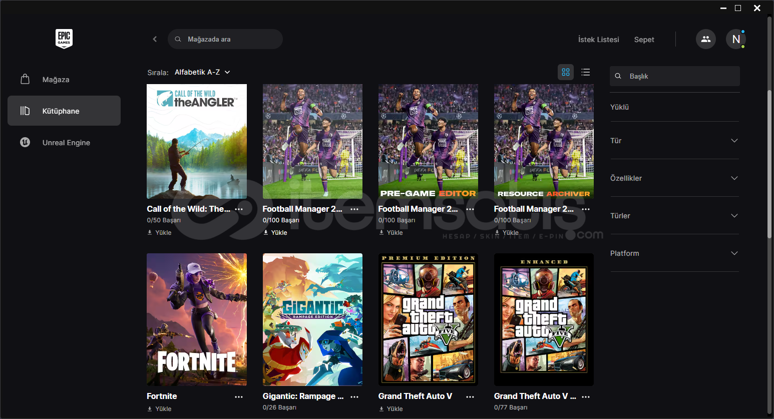The height and width of the screenshot is (419, 774).
Task: Open more options for Call of the Wild
Action: (x=239, y=209)
